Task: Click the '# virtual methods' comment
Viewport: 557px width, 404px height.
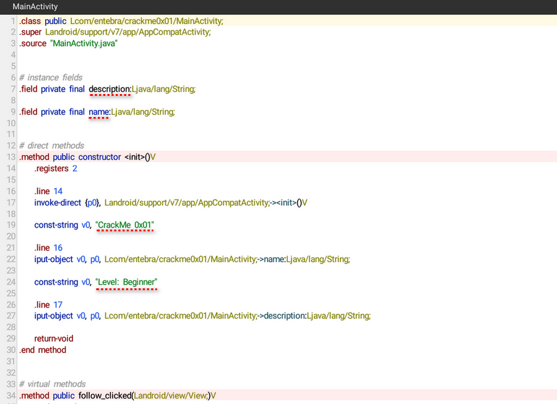Action: coord(53,384)
